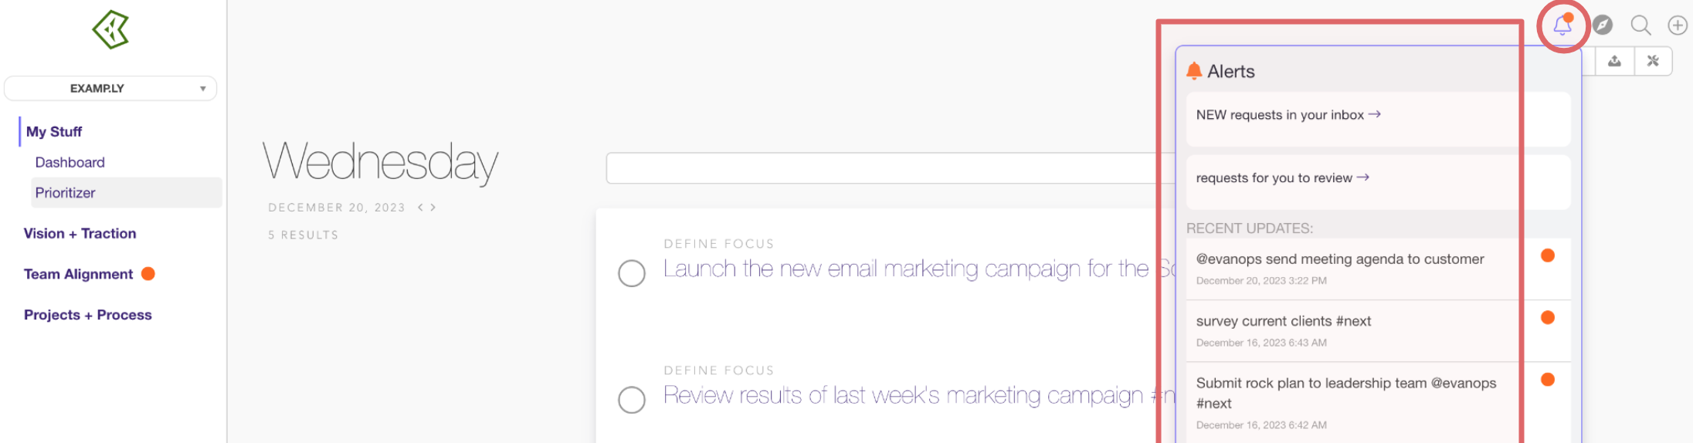
Task: Go to next day with right chevron
Action: tap(433, 208)
